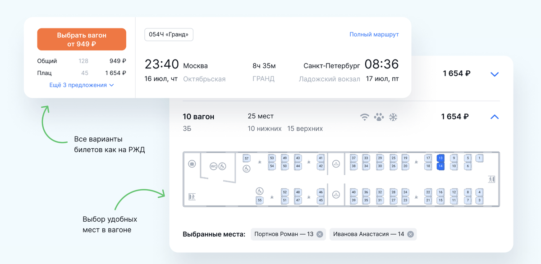Click the Общий fare row
The height and width of the screenshot is (264, 541).
[82, 61]
